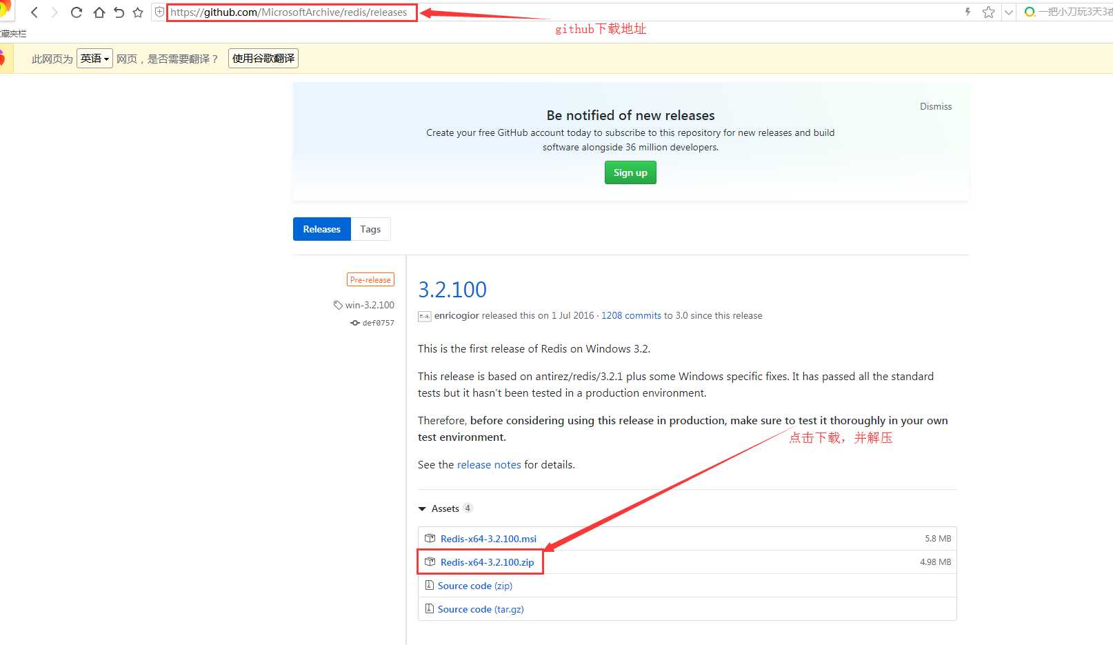Click the Be notified of new releases heading
The width and height of the screenshot is (1113, 645).
point(630,115)
